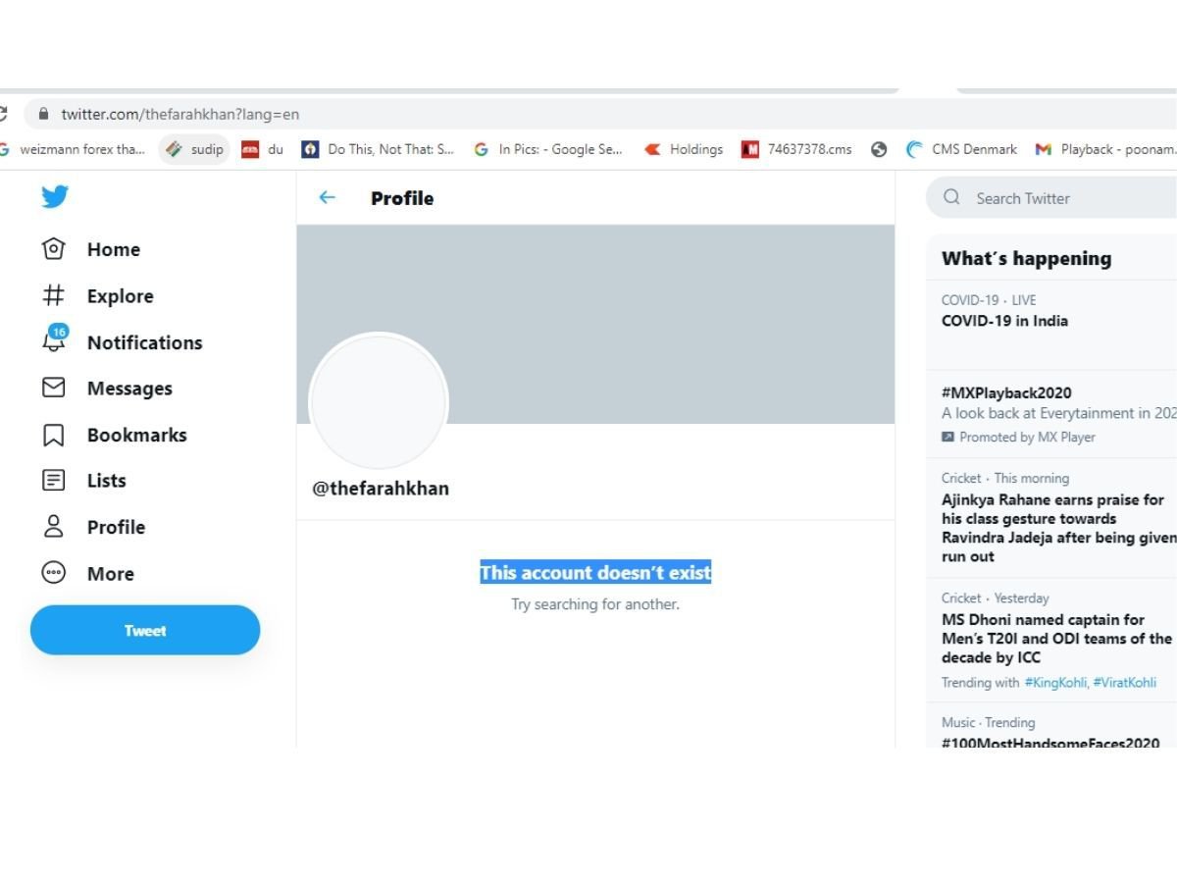Click the Twitter bird logo
The height and width of the screenshot is (883, 1177).
click(x=55, y=197)
